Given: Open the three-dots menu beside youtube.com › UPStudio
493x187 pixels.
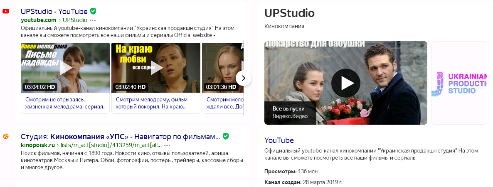Looking at the screenshot, I should point(93,20).
